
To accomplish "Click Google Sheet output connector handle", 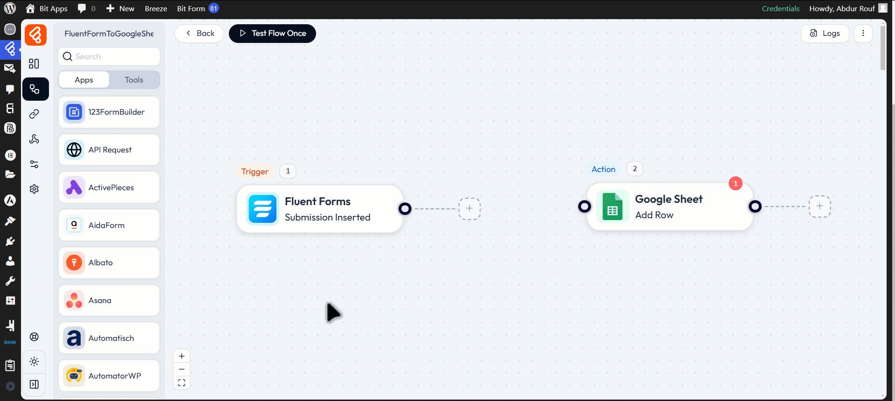I will 755,206.
